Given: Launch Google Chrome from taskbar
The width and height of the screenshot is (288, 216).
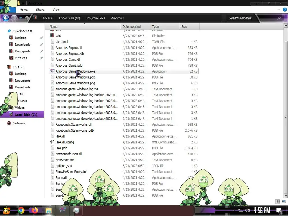Looking at the screenshot, I should (x=21, y=210).
